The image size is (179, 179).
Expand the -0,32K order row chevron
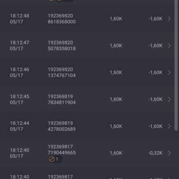(x=169, y=153)
